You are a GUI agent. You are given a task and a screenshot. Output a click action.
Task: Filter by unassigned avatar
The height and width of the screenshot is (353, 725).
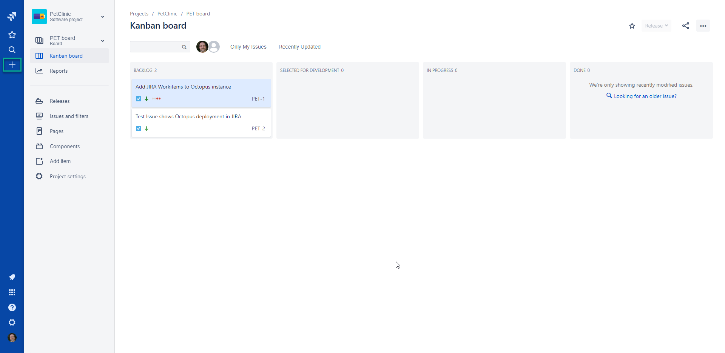click(214, 47)
